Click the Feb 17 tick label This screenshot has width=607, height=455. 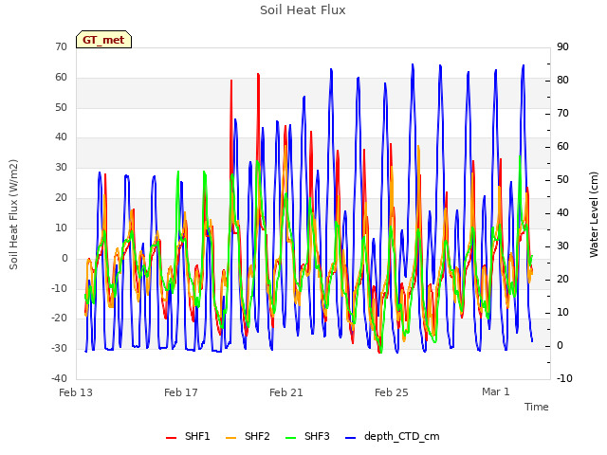tap(181, 392)
